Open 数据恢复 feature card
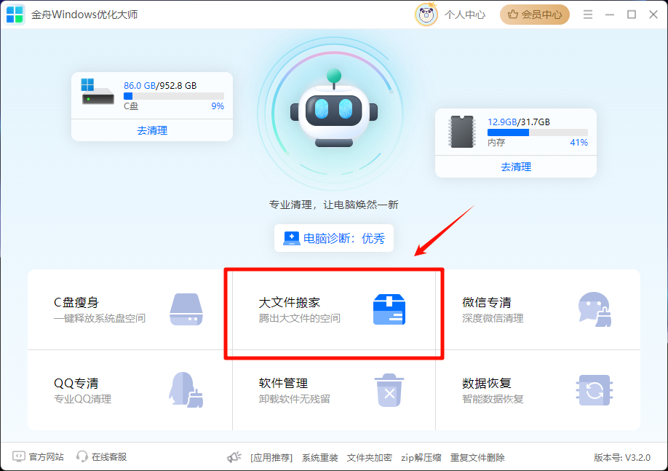 pyautogui.click(x=538, y=390)
